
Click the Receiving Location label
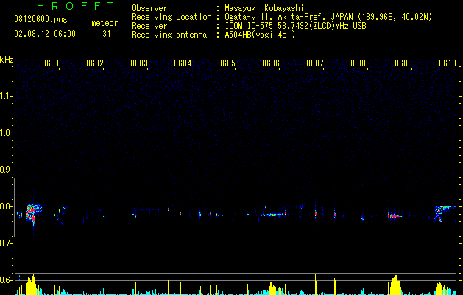pos(172,17)
